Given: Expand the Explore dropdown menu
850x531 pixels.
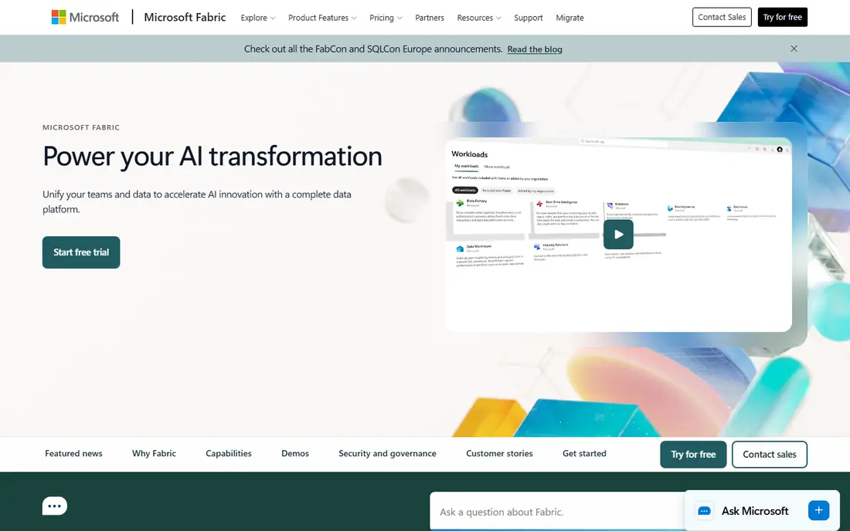Looking at the screenshot, I should coord(258,18).
